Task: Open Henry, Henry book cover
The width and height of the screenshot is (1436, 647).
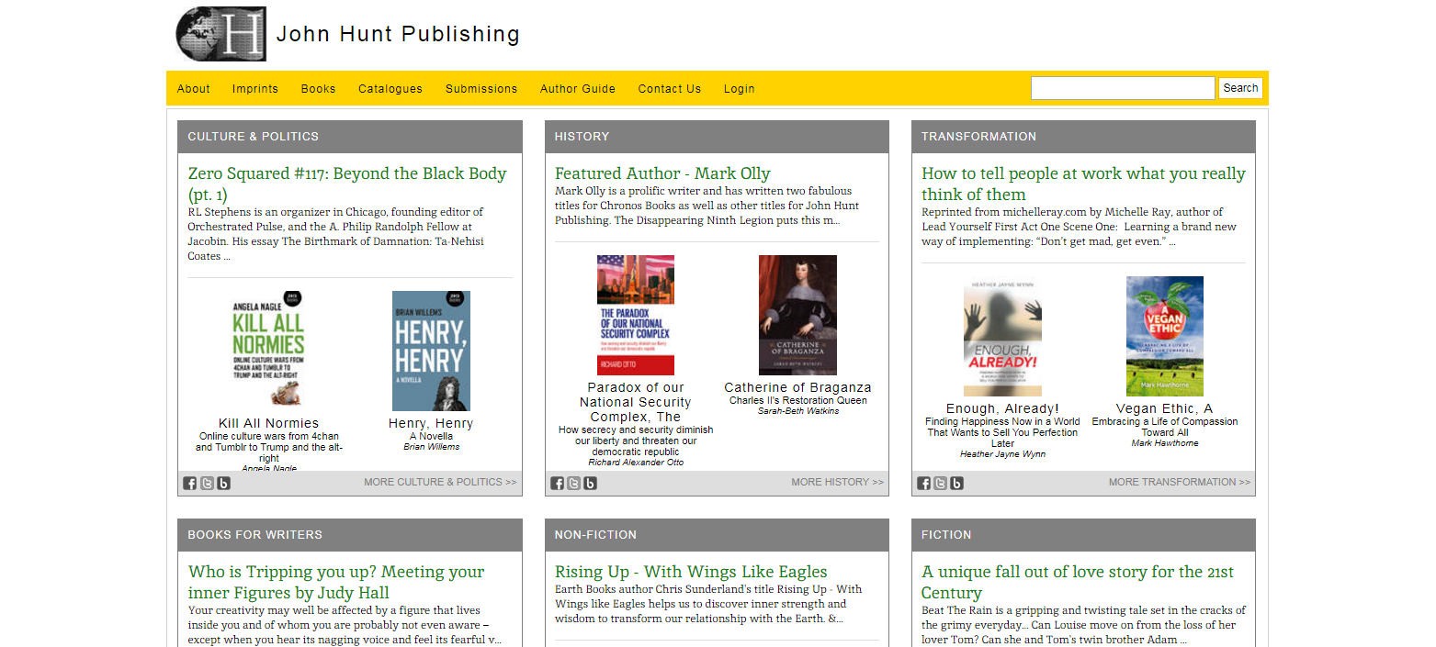Action: (x=431, y=351)
